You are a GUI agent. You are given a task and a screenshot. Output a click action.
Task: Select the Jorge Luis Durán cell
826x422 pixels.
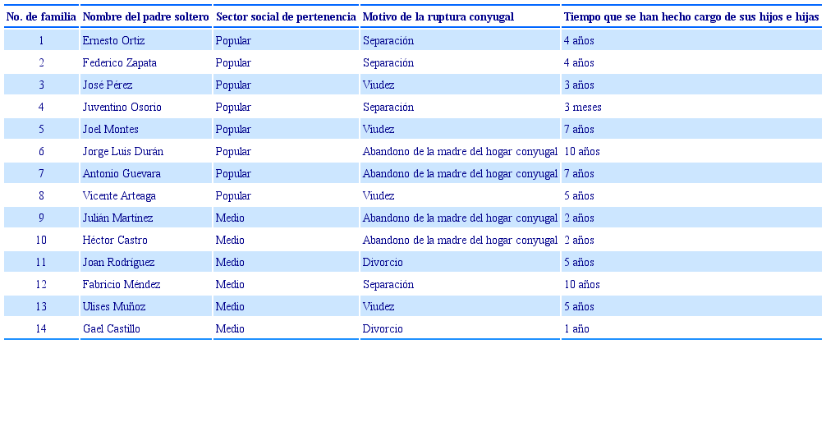coord(122,151)
